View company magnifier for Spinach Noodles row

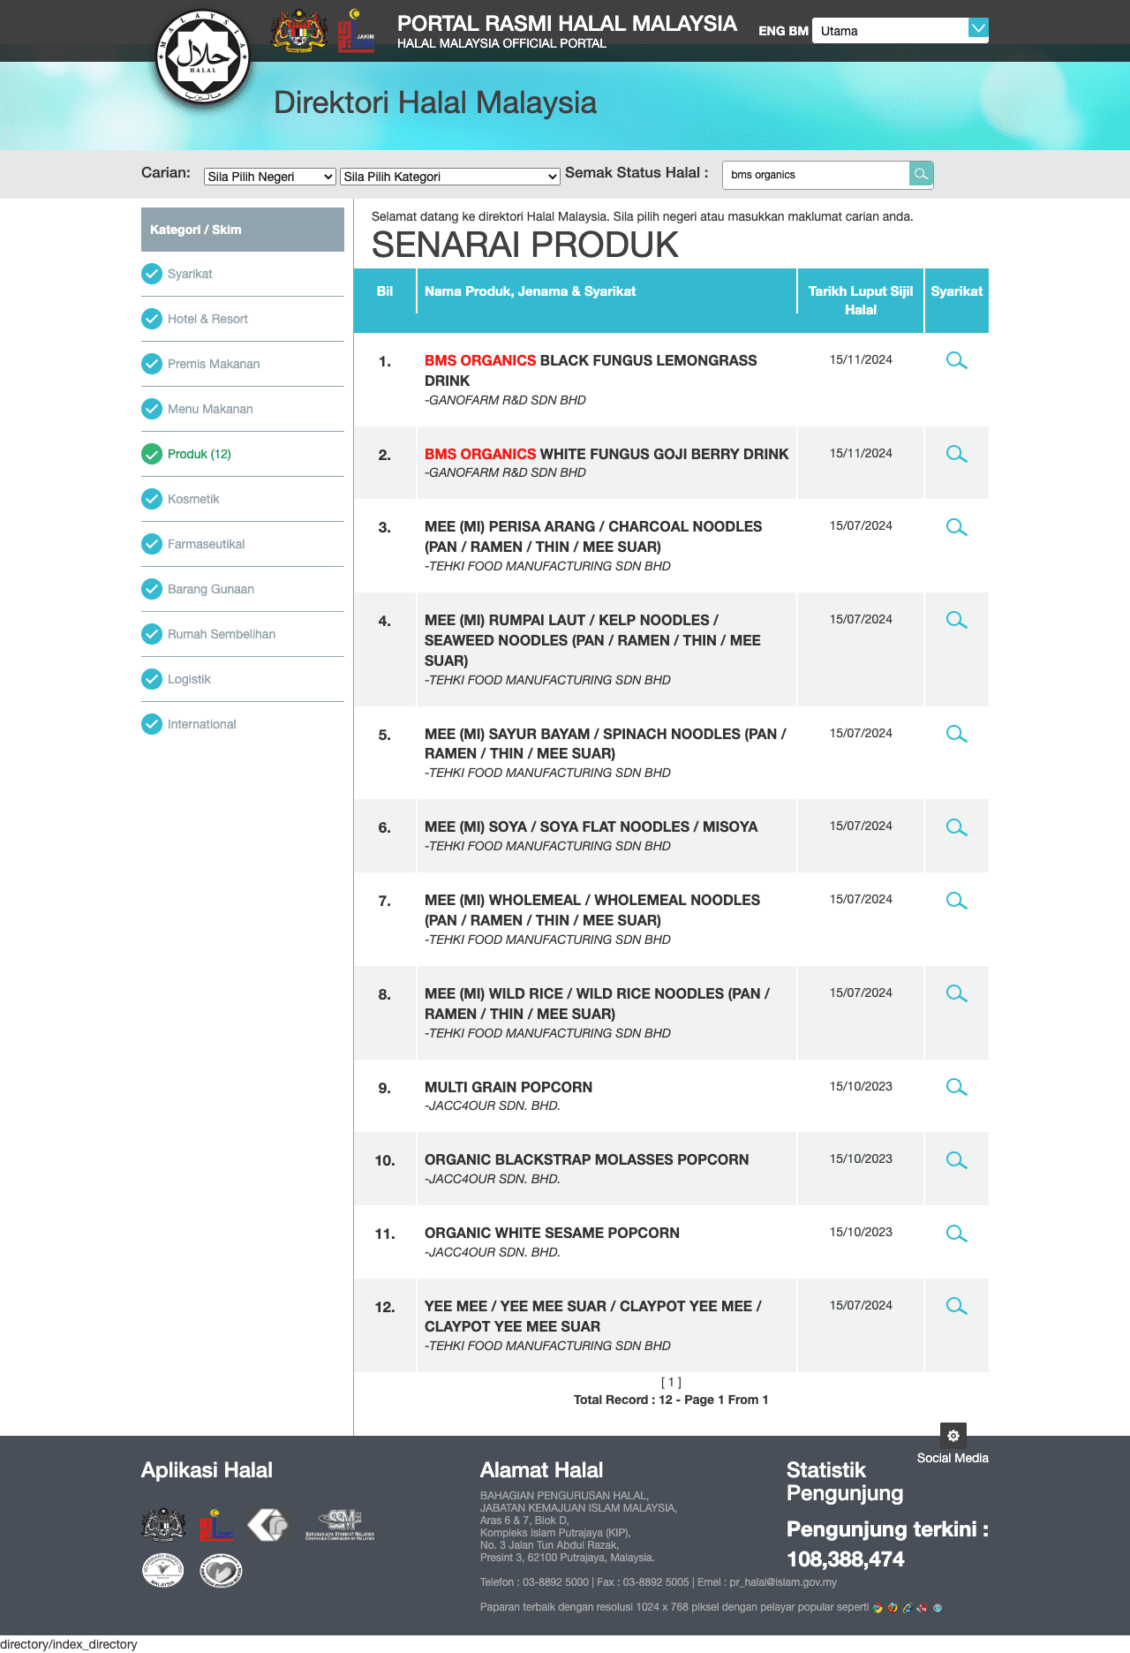[x=956, y=734]
